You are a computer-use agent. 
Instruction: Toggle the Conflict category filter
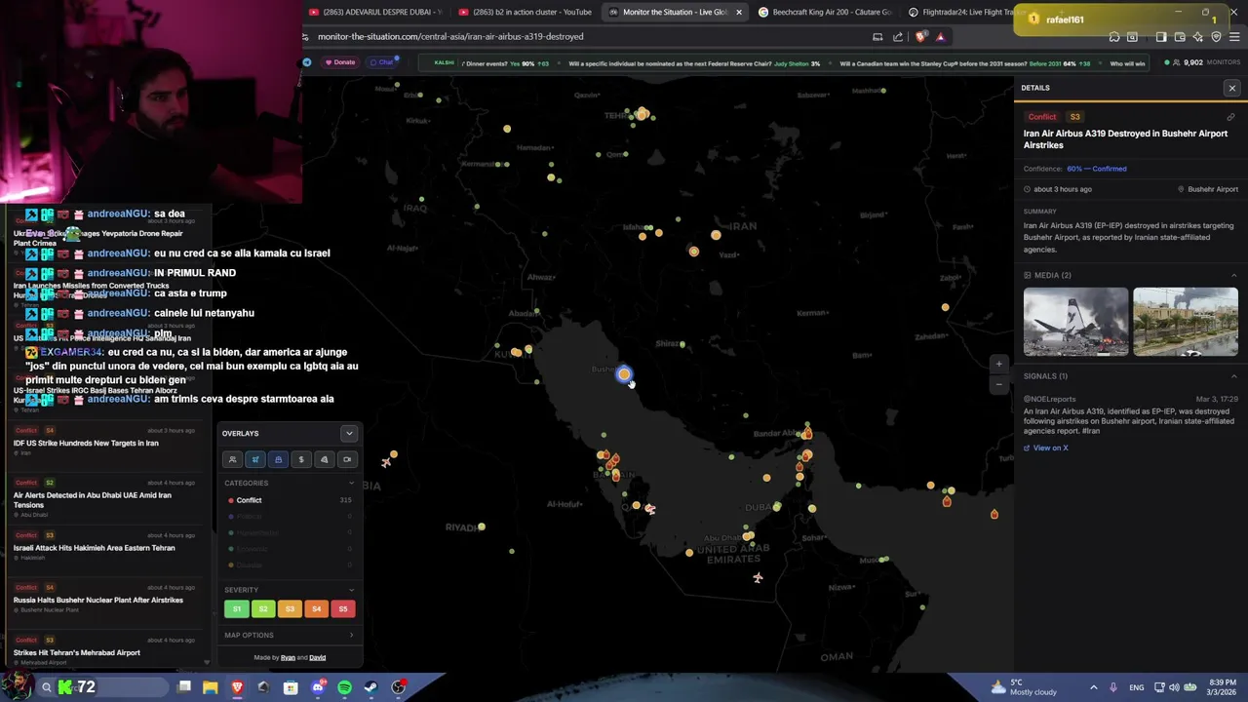(x=290, y=500)
